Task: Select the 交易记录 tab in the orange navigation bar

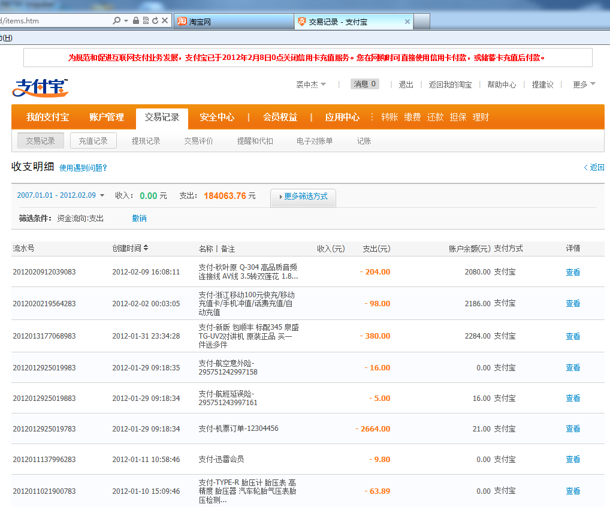Action: pyautogui.click(x=162, y=117)
